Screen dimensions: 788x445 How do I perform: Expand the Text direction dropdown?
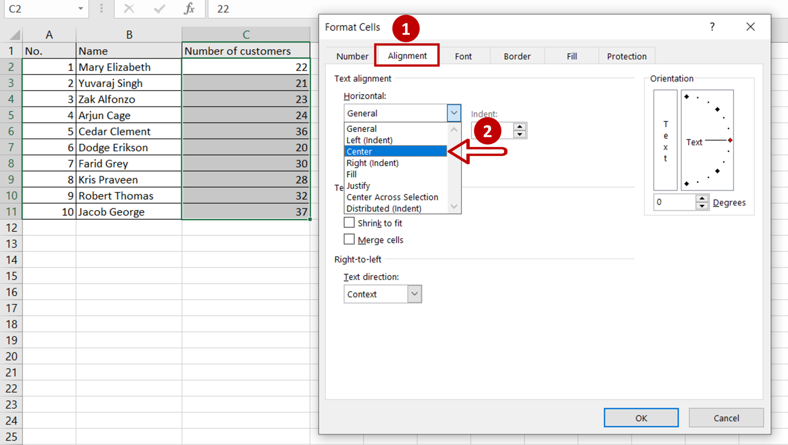pyautogui.click(x=414, y=293)
